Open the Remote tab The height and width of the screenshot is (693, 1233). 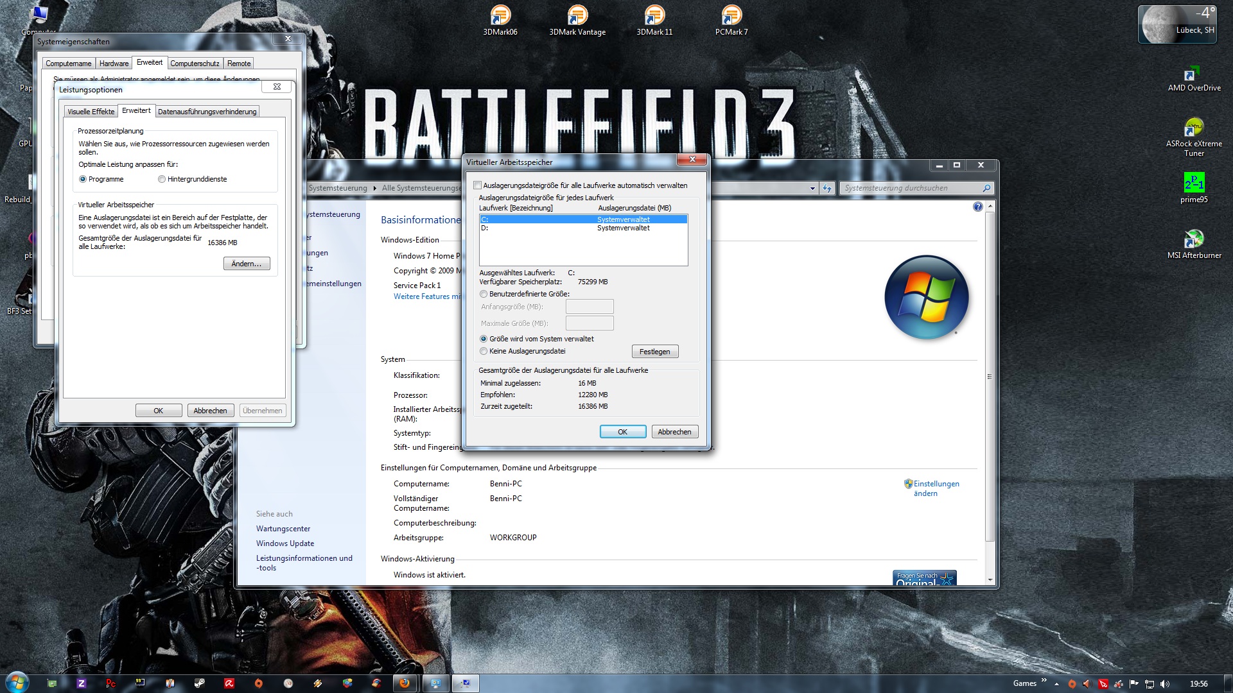tap(239, 64)
